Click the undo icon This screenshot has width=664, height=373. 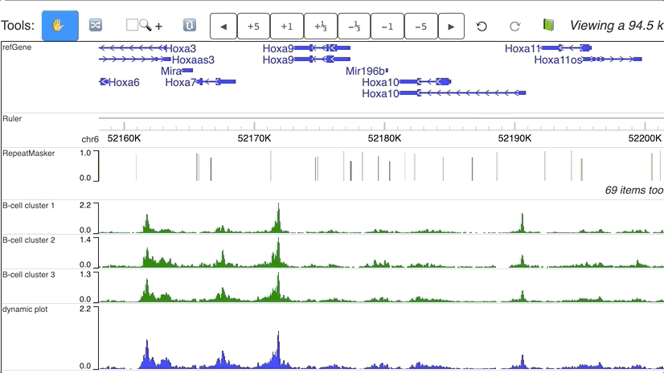482,26
